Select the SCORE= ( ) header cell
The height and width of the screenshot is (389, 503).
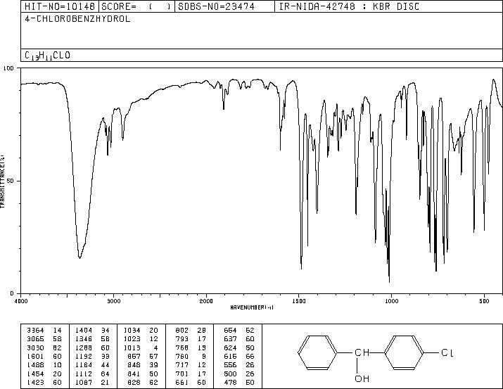pos(137,6)
